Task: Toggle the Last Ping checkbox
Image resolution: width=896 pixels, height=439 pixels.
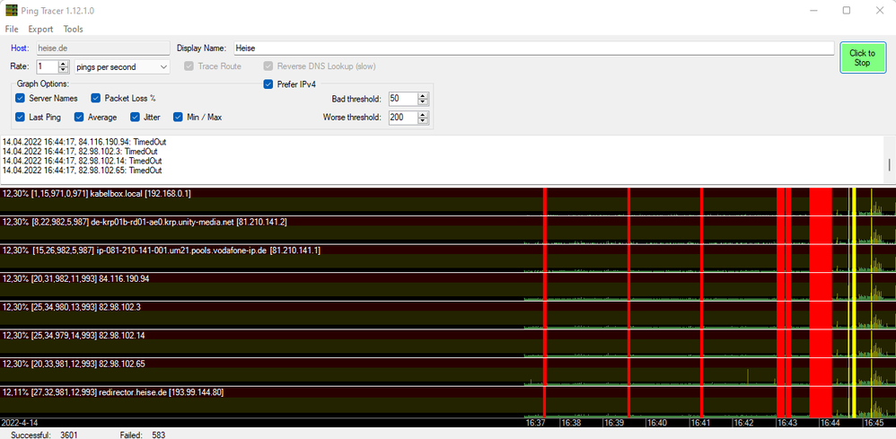Action: (x=20, y=118)
